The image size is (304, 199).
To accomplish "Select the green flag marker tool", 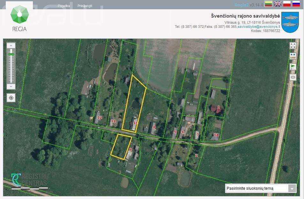I will click(293, 67).
